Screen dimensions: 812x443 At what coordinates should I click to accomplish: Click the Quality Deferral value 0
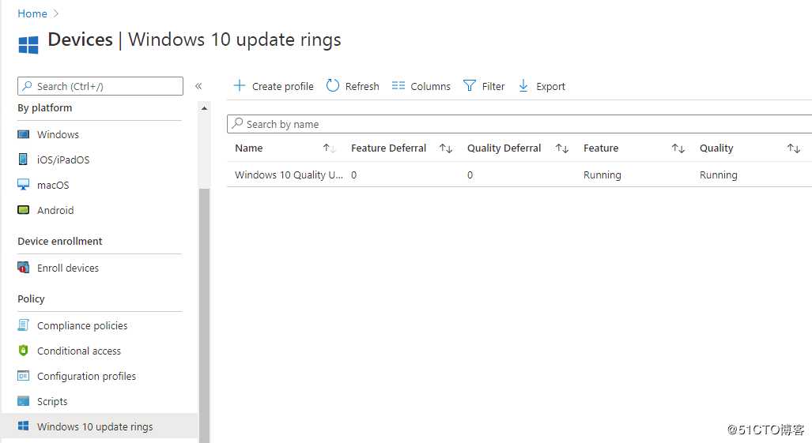tap(470, 175)
